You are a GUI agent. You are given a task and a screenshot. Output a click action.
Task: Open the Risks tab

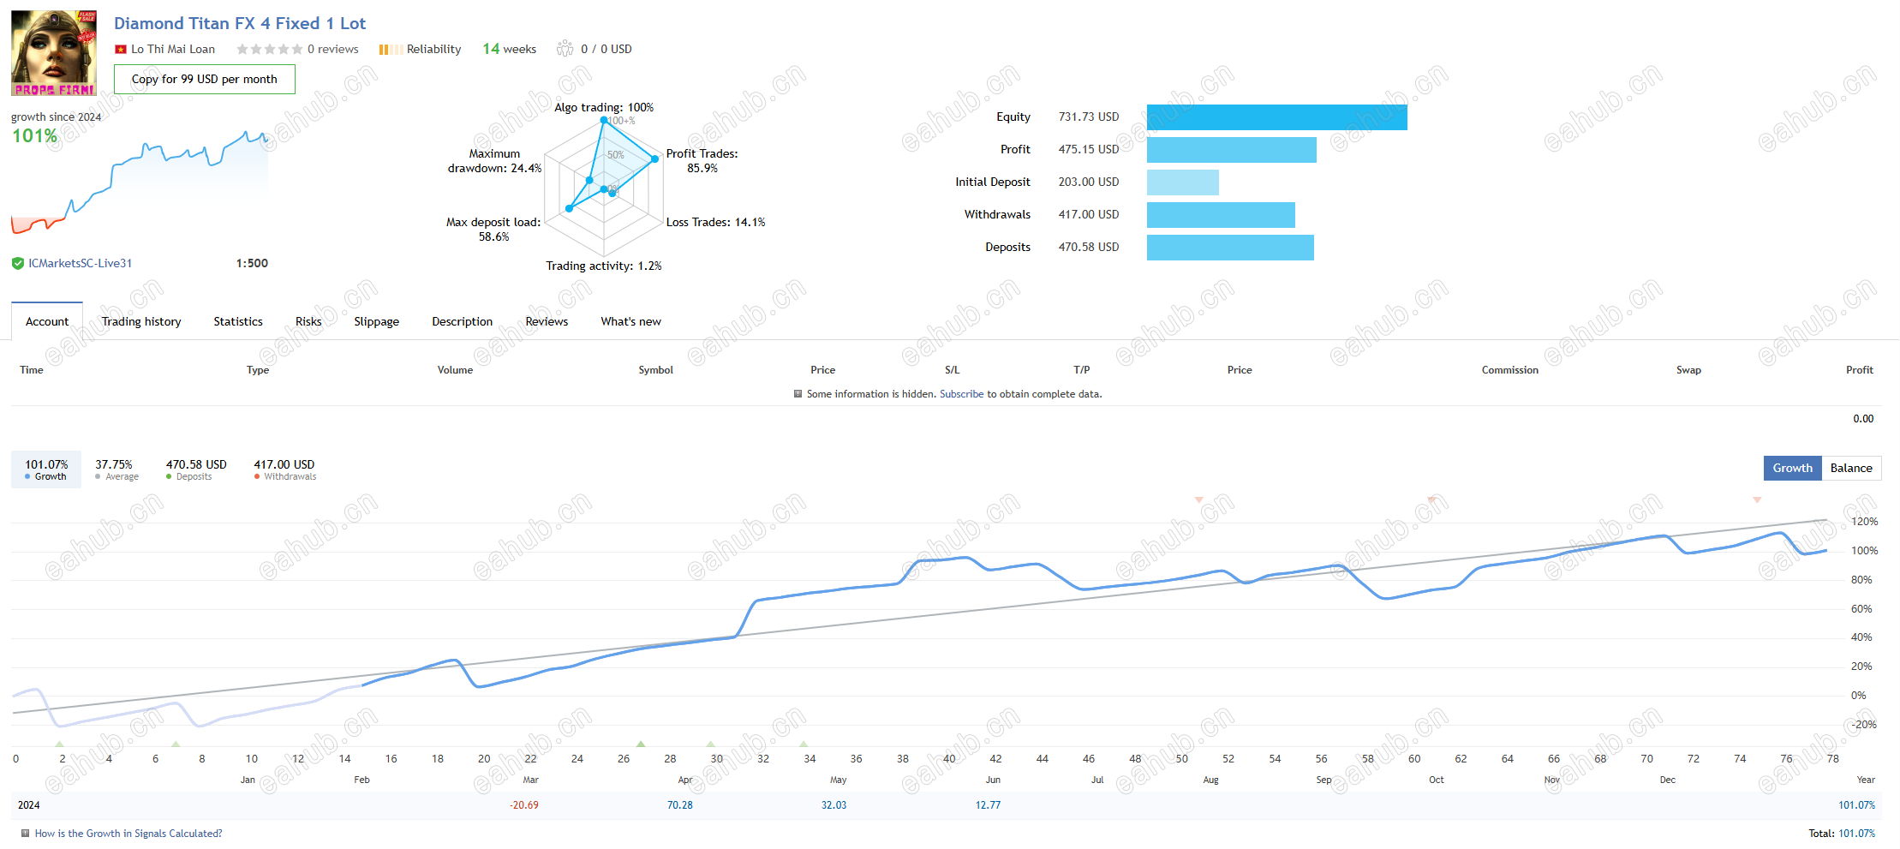point(308,321)
